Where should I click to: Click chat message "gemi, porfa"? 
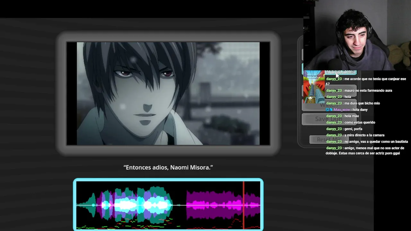coord(353,129)
